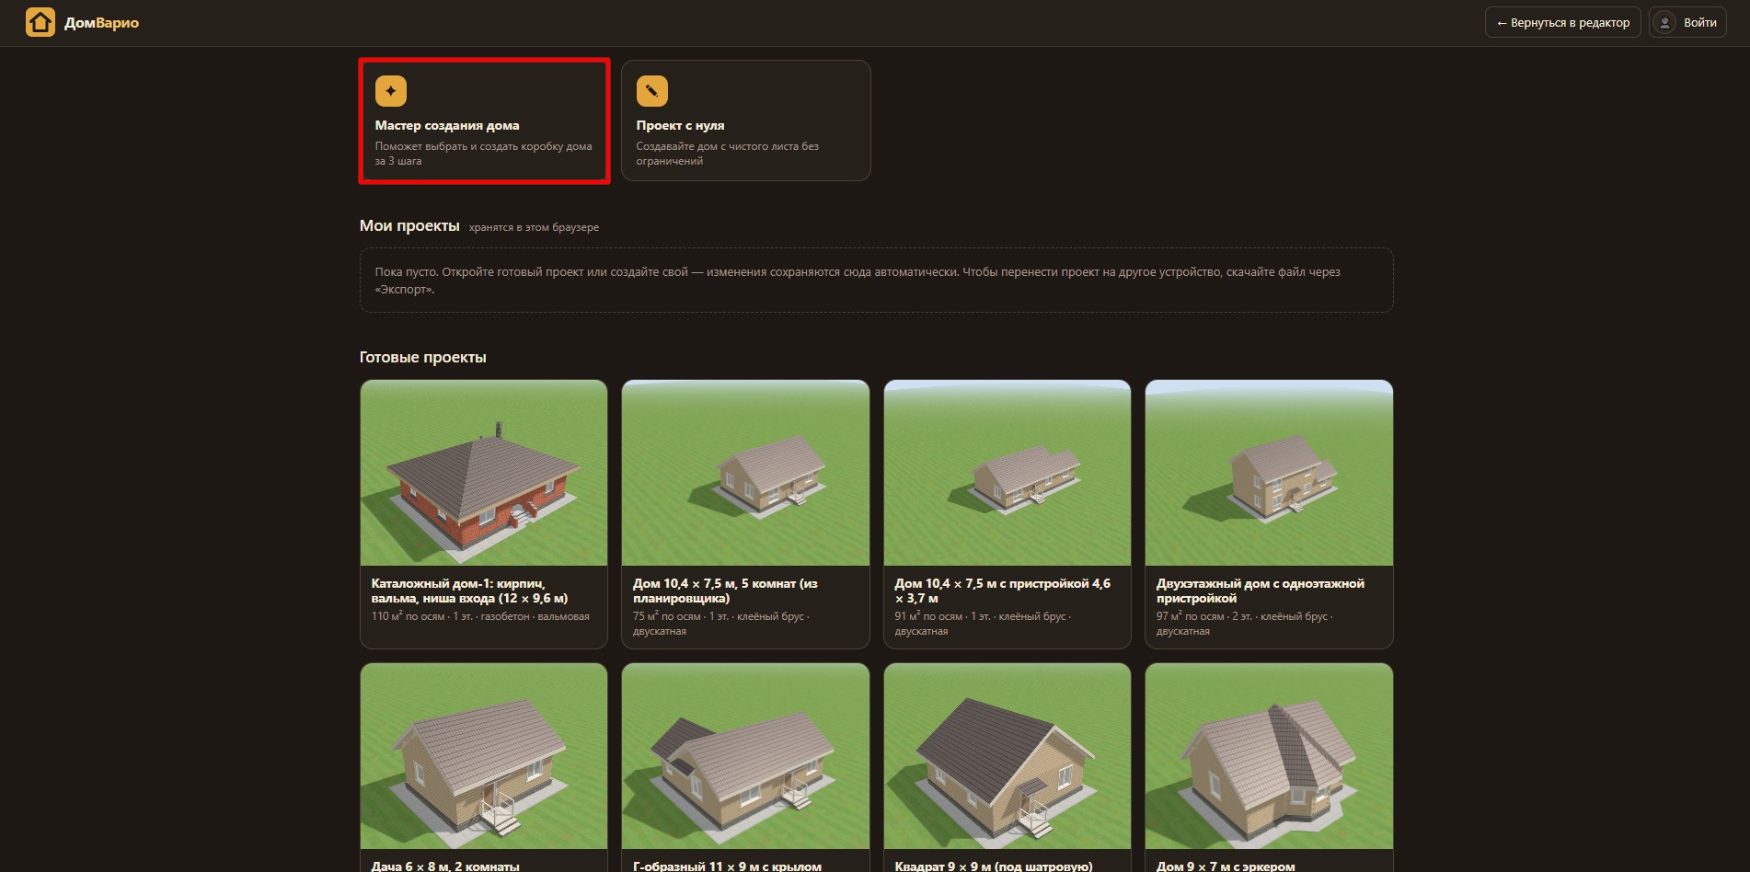
Task: Click the title Каталожный дом-1: кирпич, вальма
Action: pos(469,591)
